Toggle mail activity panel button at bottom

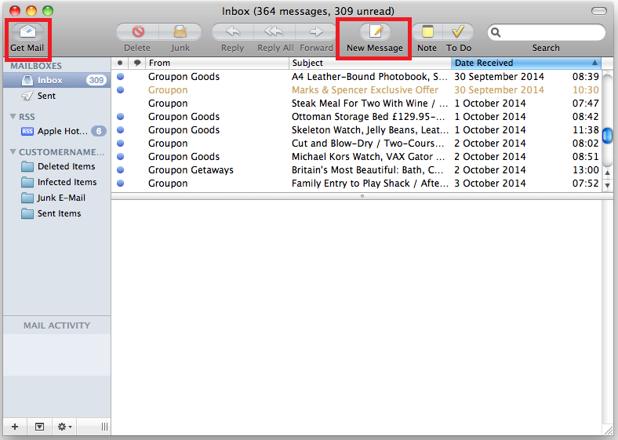pos(39,427)
